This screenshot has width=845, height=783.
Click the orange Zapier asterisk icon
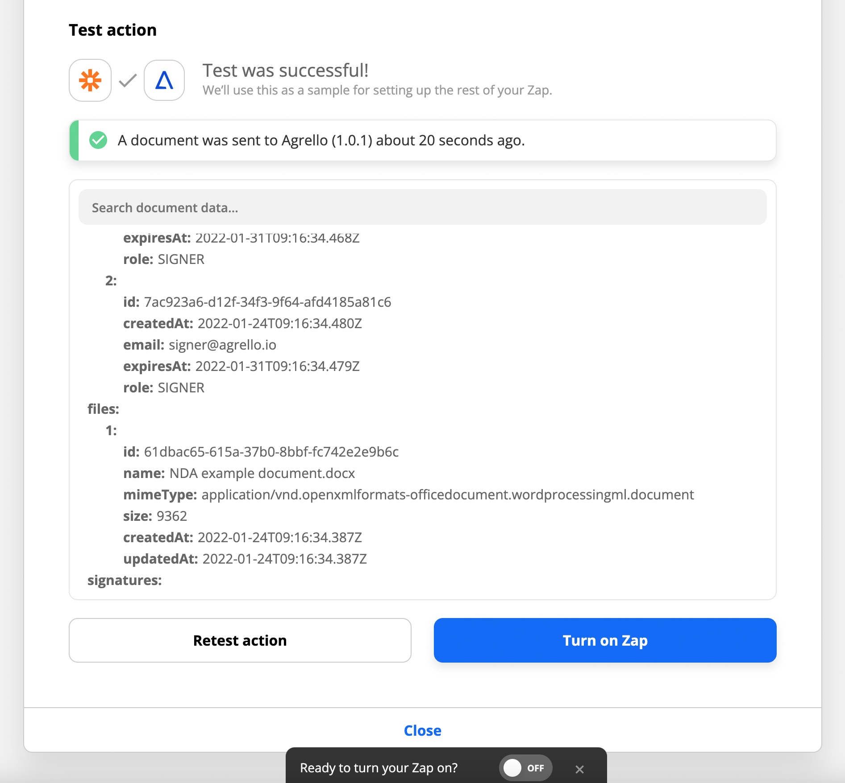tap(90, 80)
